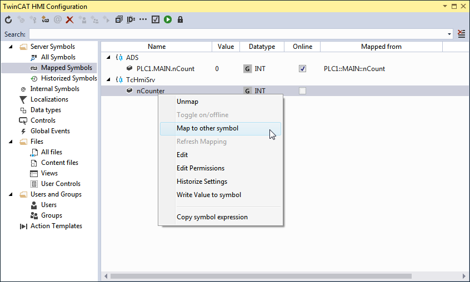Click the G badge beside PLC1.MAIN.nCount datatype
This screenshot has width=470, height=282.
(247, 69)
